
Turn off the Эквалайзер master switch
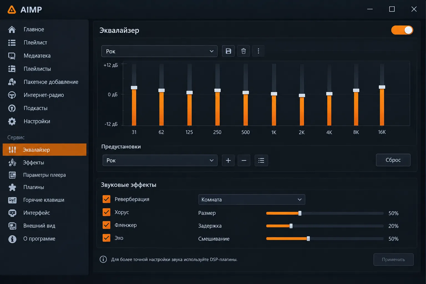(x=402, y=30)
